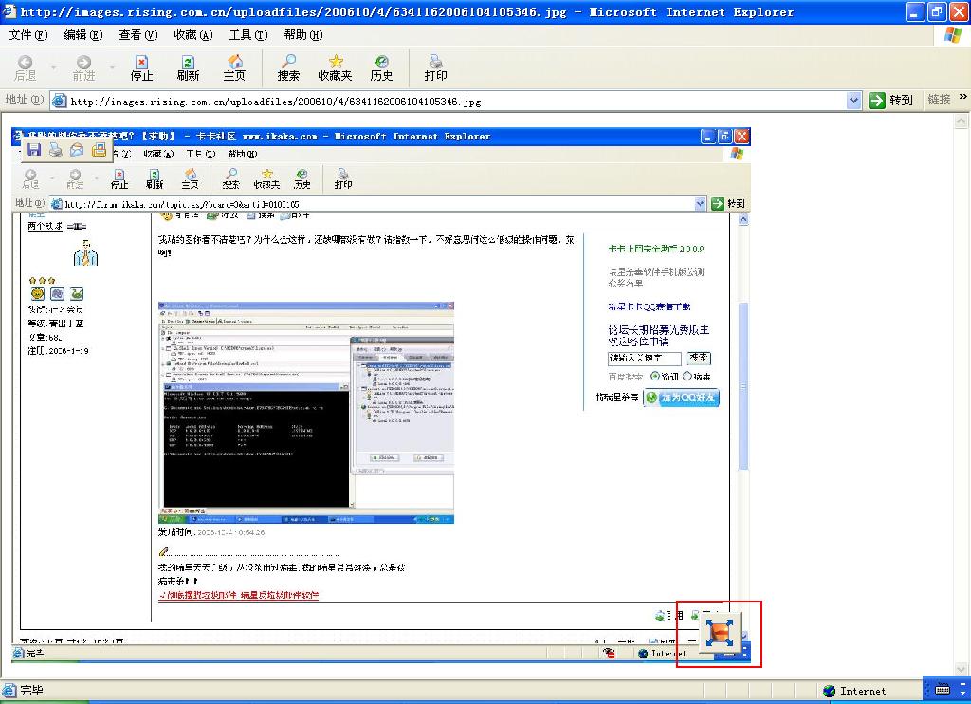Click the forum user's avatar figure
Screen dimensions: 971x704
(85, 252)
